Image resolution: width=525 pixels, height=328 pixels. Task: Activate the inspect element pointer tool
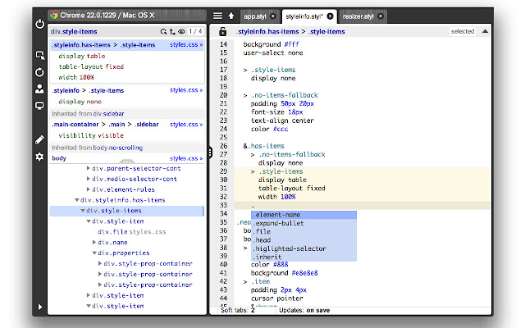click(40, 55)
